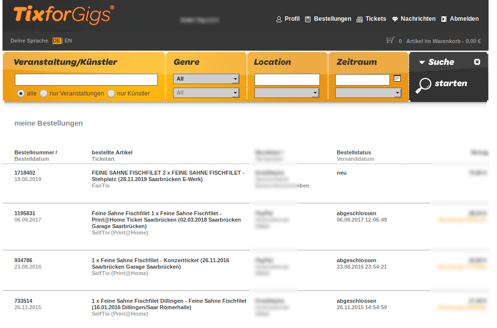Image resolution: width=497 pixels, height=328 pixels.
Task: Open the calendar date picker icon
Action: point(397,78)
